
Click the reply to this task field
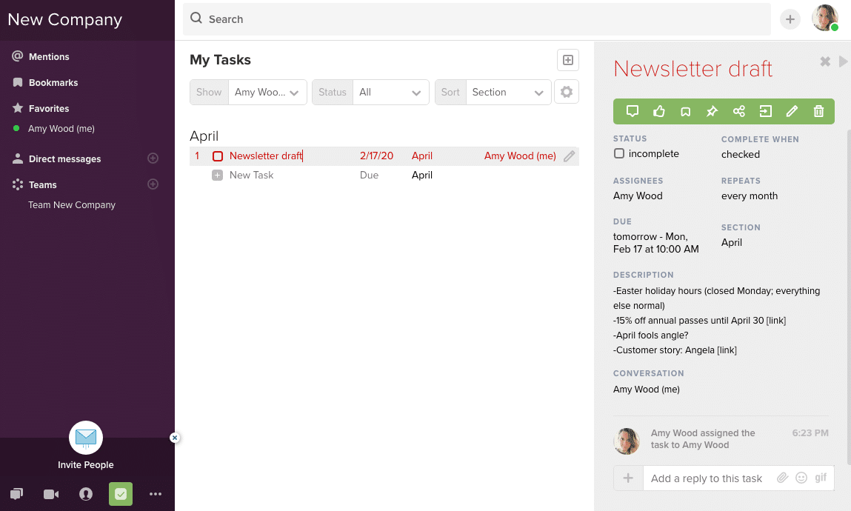(x=707, y=478)
